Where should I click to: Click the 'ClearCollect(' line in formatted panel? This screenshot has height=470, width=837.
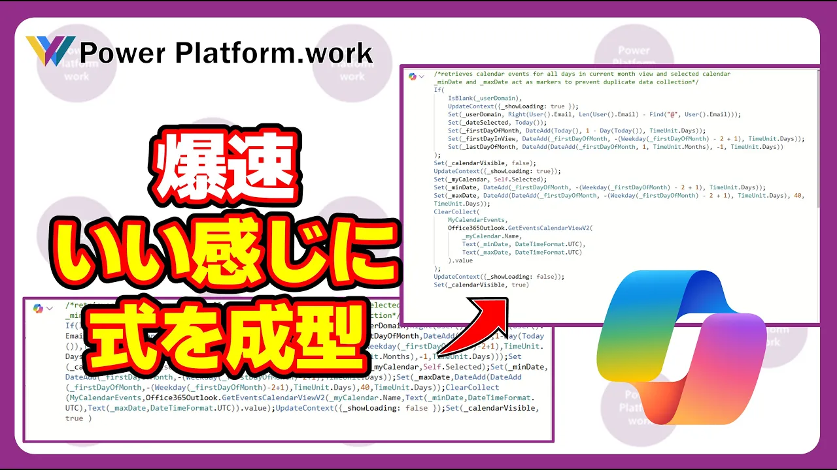[x=456, y=211]
